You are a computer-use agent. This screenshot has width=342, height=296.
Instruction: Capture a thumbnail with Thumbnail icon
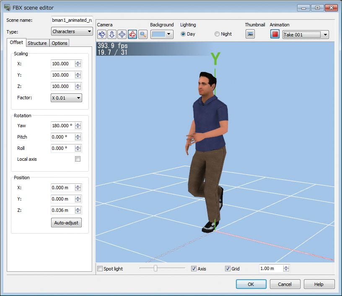point(250,34)
